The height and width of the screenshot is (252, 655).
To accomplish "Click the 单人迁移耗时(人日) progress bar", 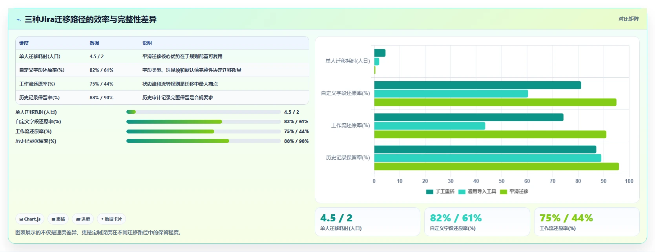I will click(203, 112).
